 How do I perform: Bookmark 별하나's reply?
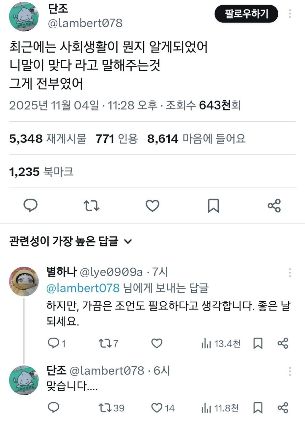tap(258, 344)
